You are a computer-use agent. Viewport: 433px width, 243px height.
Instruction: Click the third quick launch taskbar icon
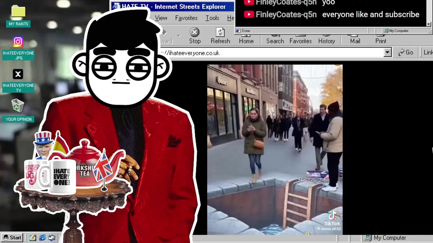(x=51, y=238)
